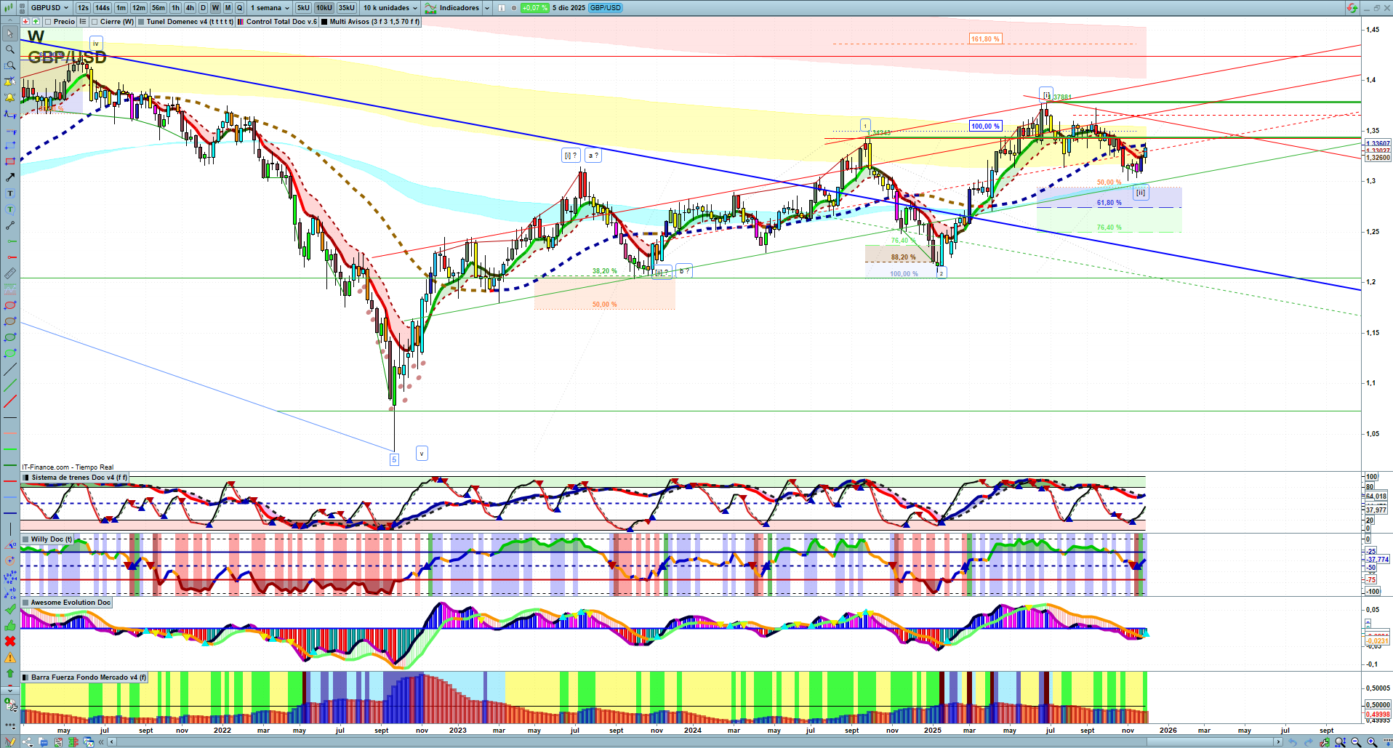Switch to the 12s timeframe

[x=83, y=8]
